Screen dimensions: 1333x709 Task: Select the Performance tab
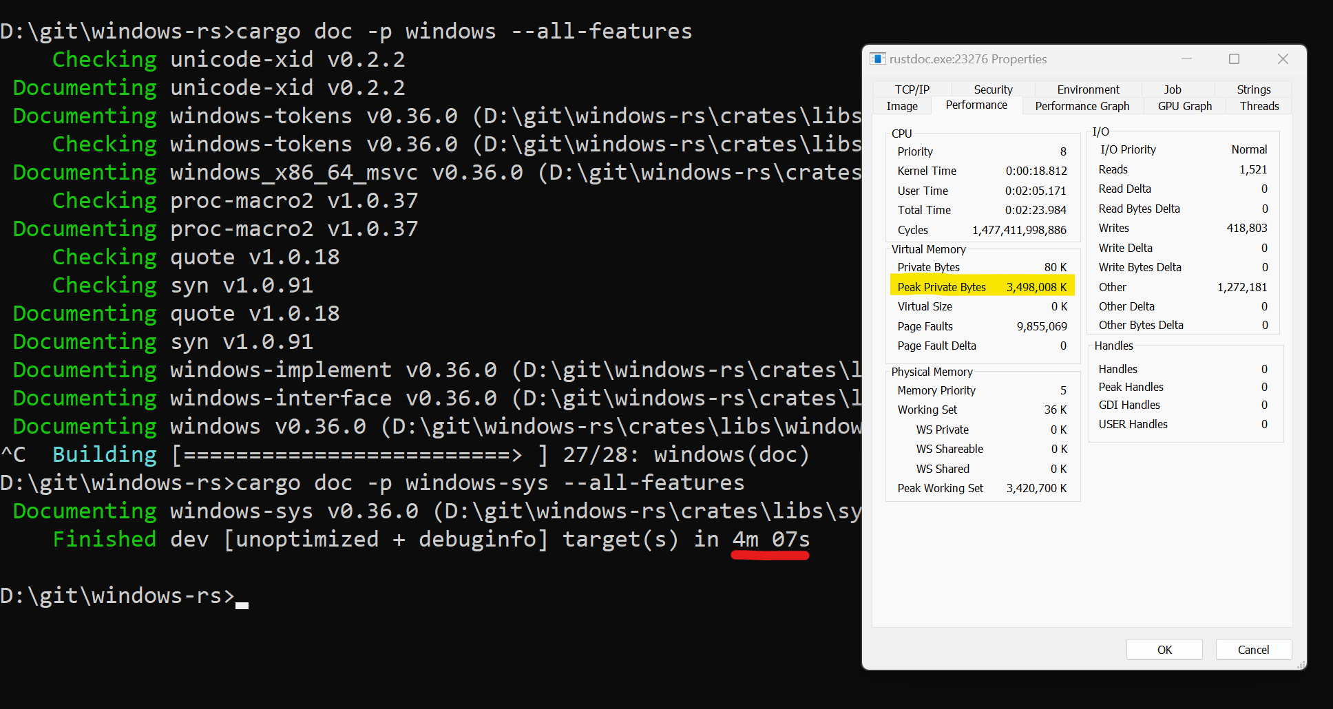(x=976, y=105)
